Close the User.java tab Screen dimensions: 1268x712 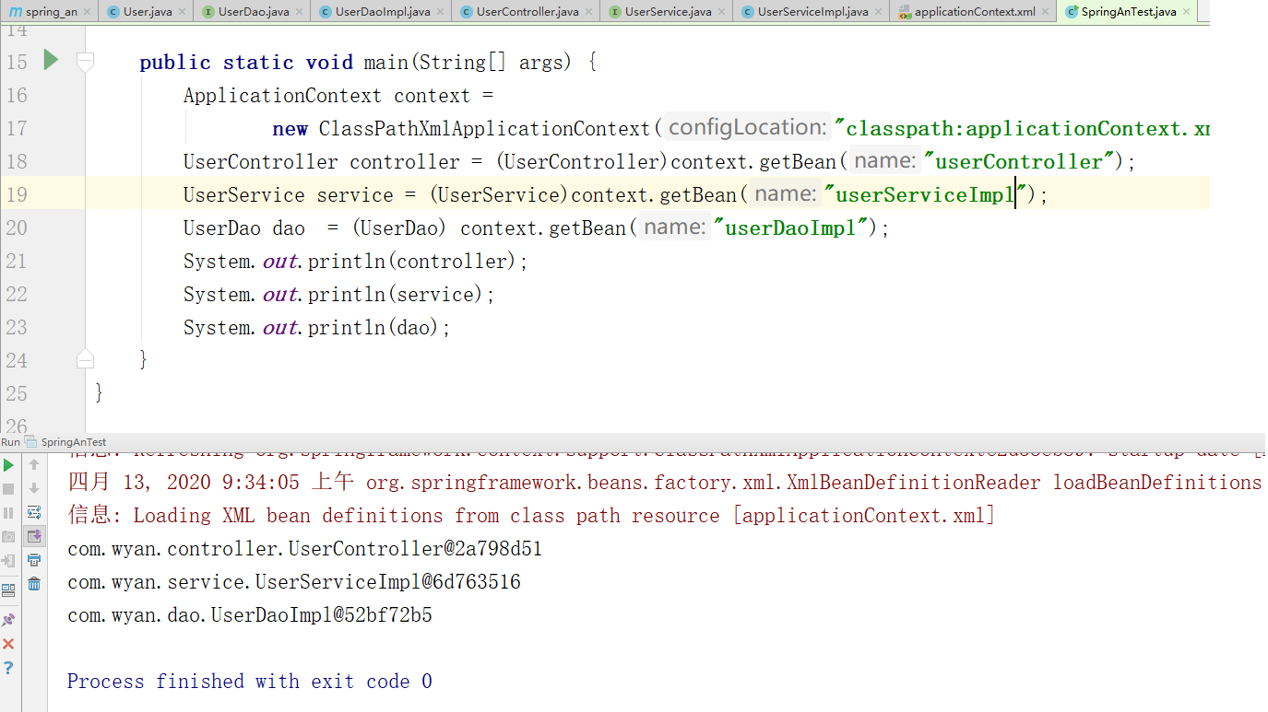181,12
